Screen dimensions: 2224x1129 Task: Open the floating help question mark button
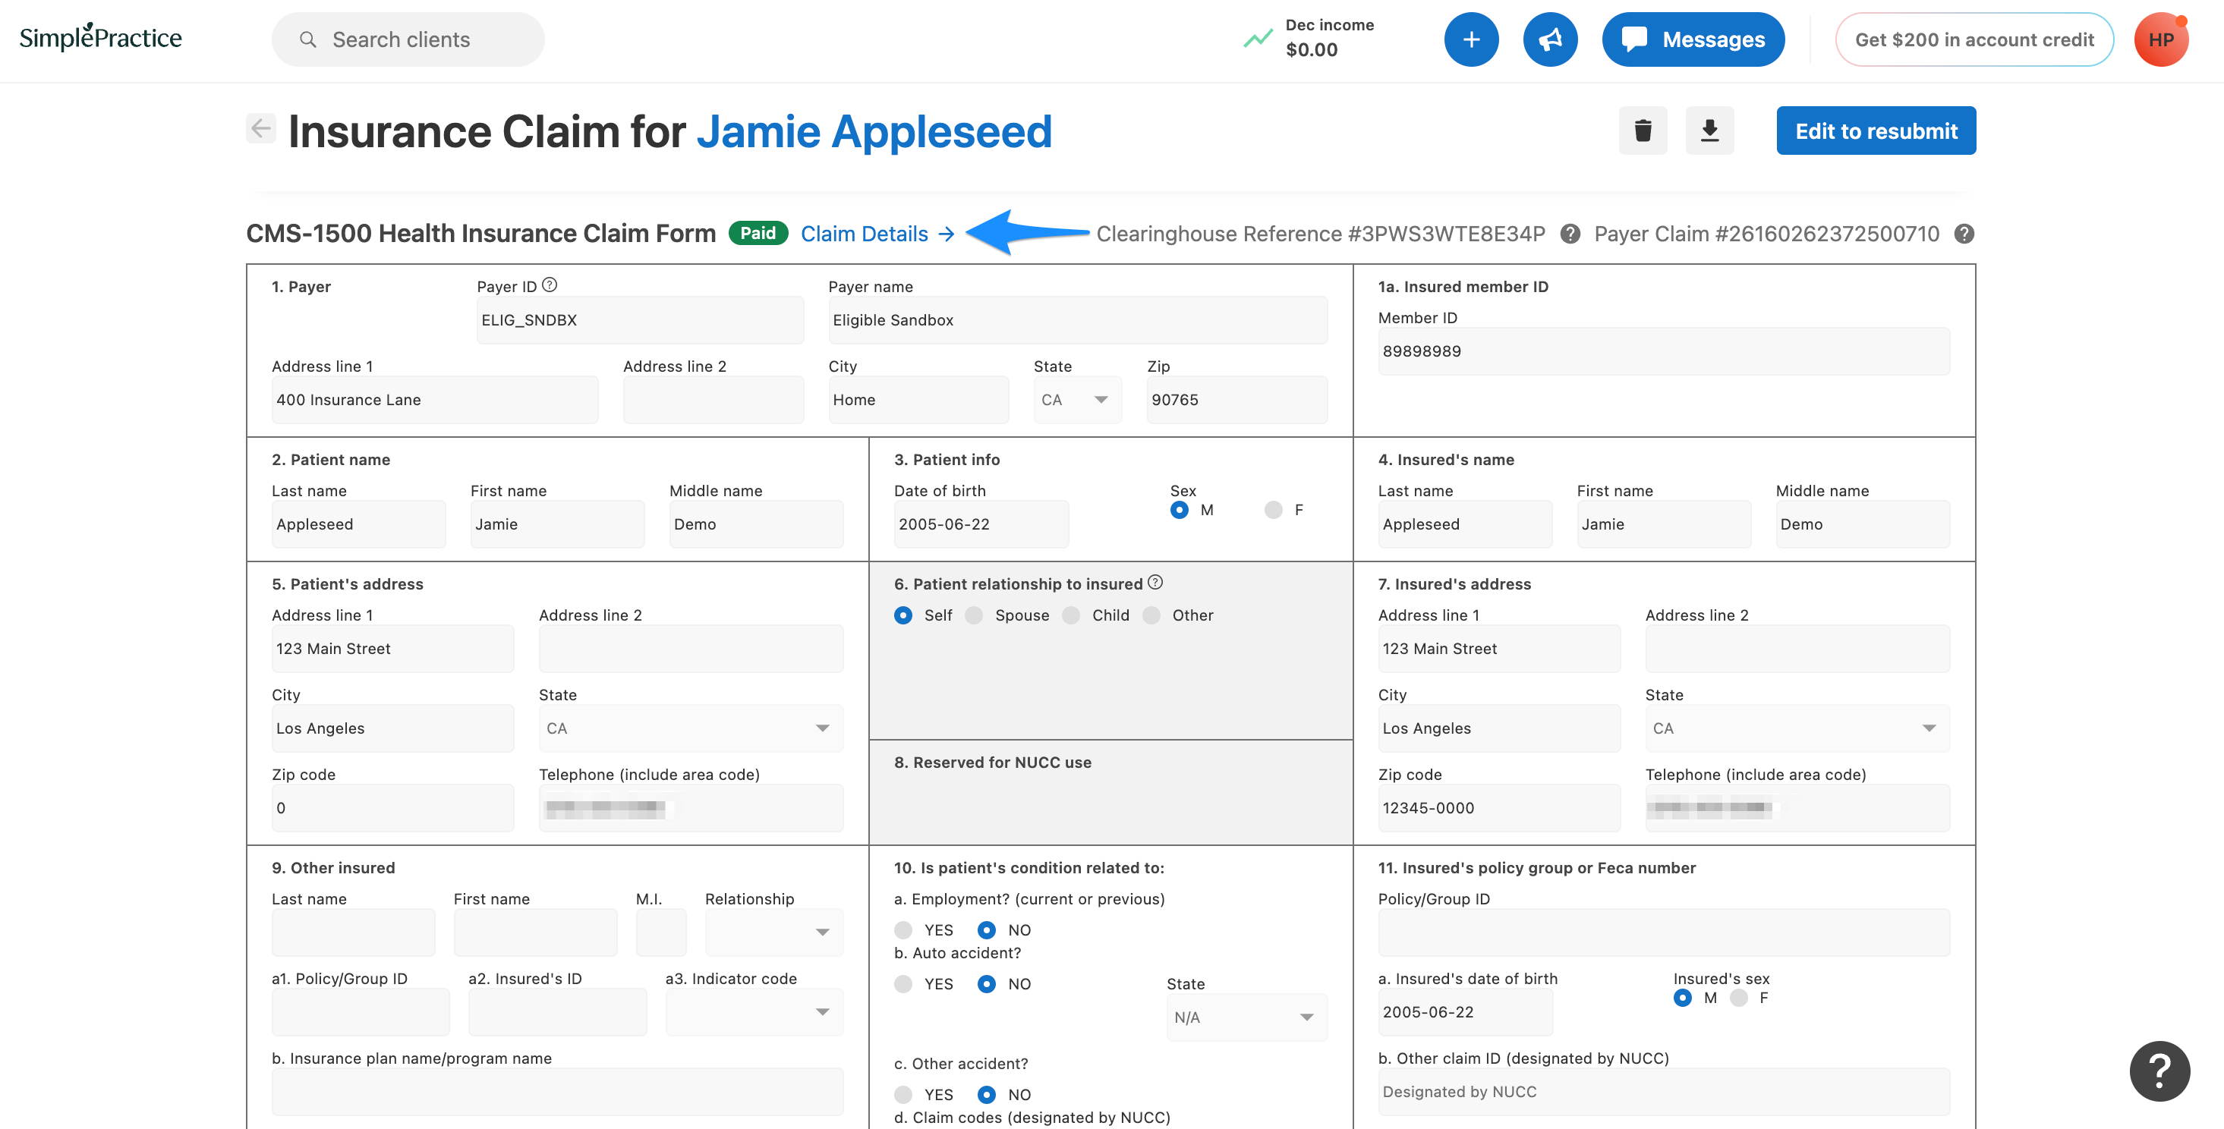pos(2159,1071)
